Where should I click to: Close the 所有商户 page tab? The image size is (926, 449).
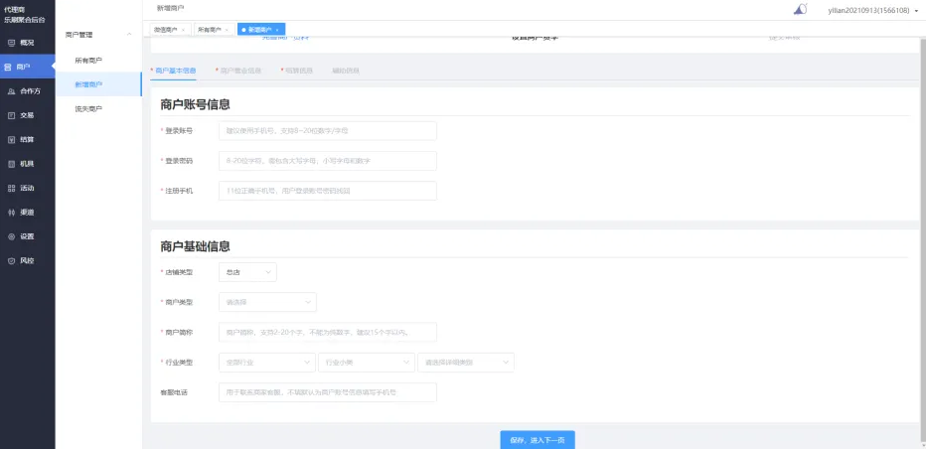tap(228, 30)
